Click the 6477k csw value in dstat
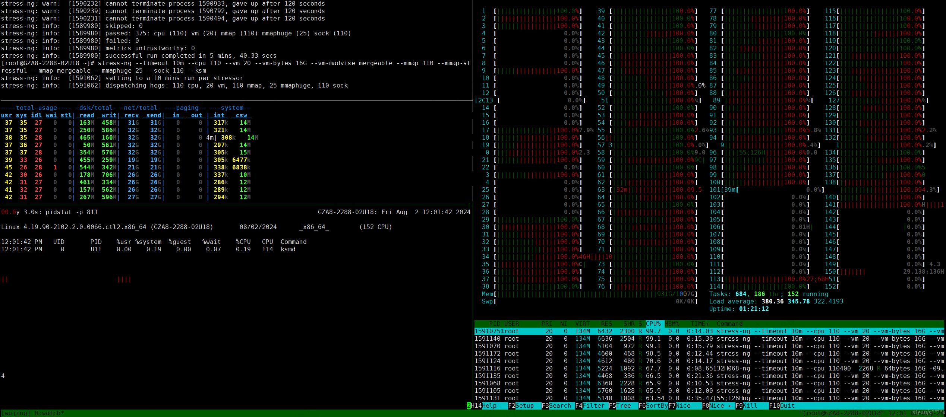 click(x=241, y=160)
